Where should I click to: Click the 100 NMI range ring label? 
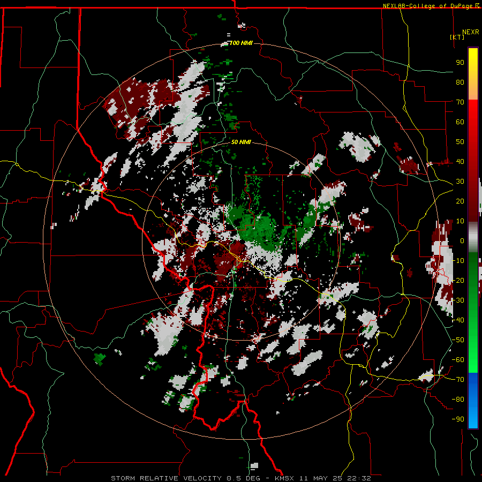241,43
